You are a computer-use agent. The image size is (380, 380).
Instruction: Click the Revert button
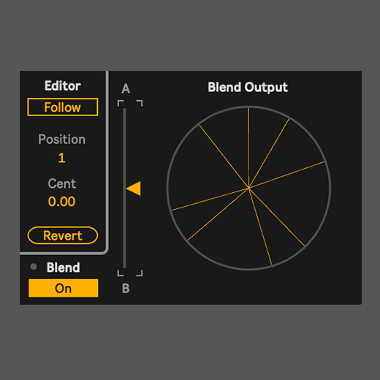pyautogui.click(x=63, y=235)
